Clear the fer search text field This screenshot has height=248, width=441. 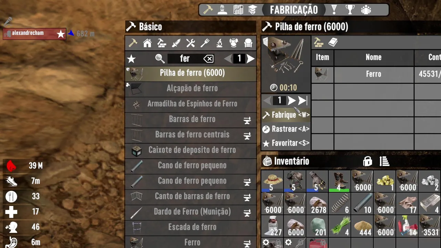coord(208,59)
